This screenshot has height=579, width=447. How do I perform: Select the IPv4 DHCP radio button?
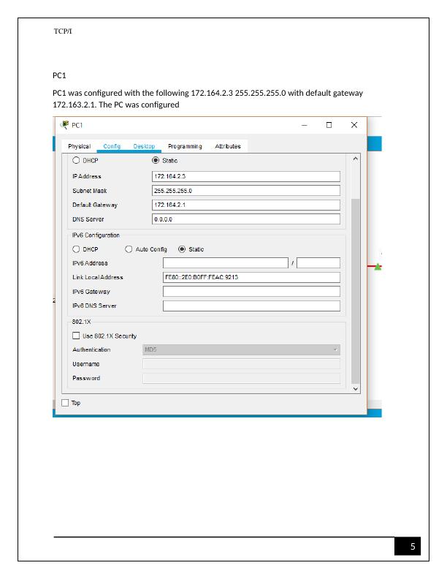pos(76,161)
